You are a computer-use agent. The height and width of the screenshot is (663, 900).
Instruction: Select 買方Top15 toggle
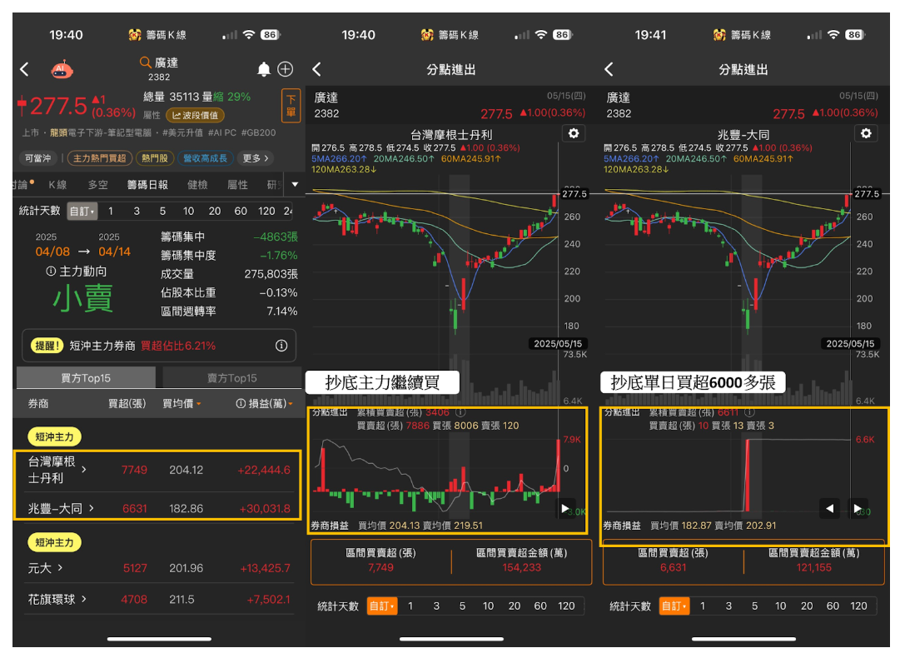coord(86,377)
